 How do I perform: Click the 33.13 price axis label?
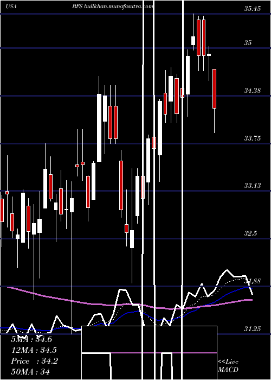[253, 186]
